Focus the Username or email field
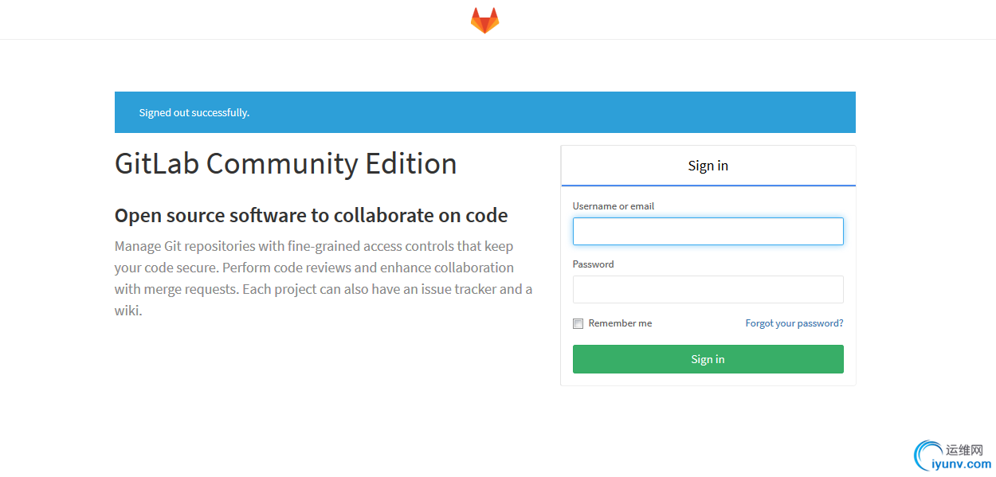Screen dimensions: 996x477 (708, 231)
